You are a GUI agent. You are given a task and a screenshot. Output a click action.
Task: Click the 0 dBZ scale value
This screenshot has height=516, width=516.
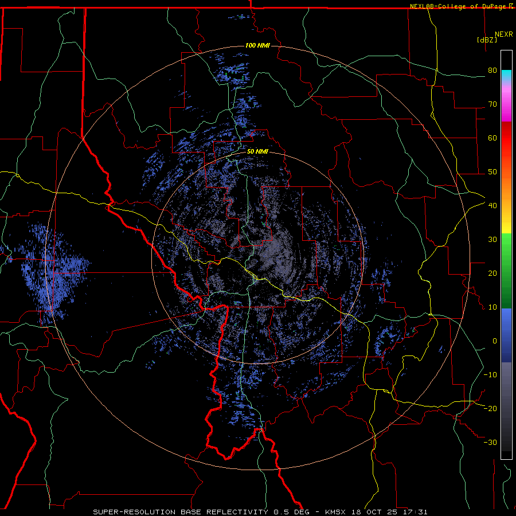point(495,341)
